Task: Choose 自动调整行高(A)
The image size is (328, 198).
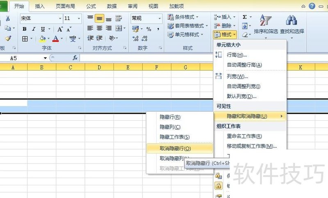Action: (x=250, y=65)
